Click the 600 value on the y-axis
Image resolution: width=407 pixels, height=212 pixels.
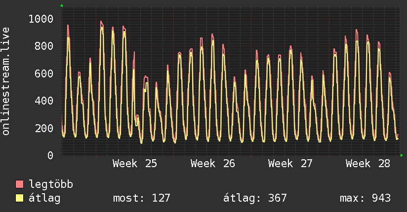(x=44, y=73)
